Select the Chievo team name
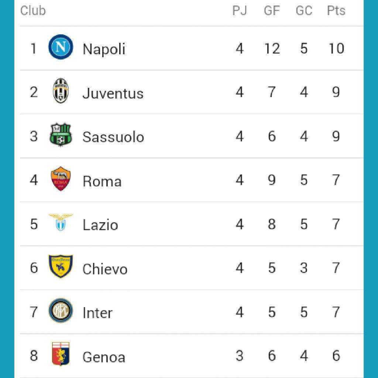Screen dimensions: 378x378 tap(105, 269)
